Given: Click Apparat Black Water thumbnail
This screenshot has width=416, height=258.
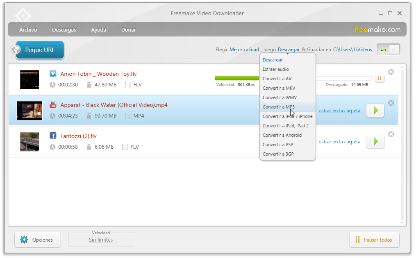Looking at the screenshot, I should [30, 111].
